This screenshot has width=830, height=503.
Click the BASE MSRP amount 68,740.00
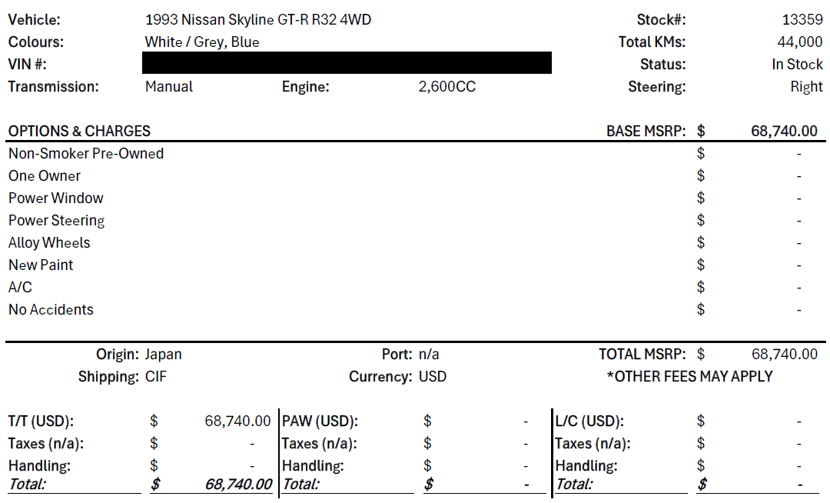(x=784, y=131)
